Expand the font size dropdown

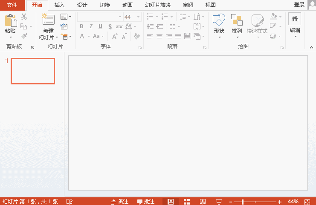click(138, 17)
